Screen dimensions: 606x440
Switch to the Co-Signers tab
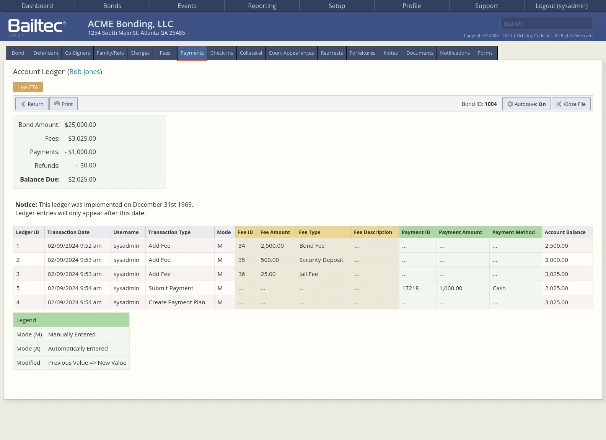click(78, 53)
